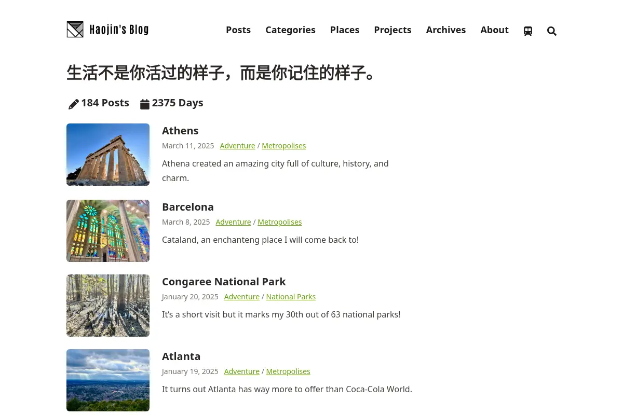Open search with the magnifier icon
This screenshot has height=415, width=623.
pyautogui.click(x=552, y=31)
